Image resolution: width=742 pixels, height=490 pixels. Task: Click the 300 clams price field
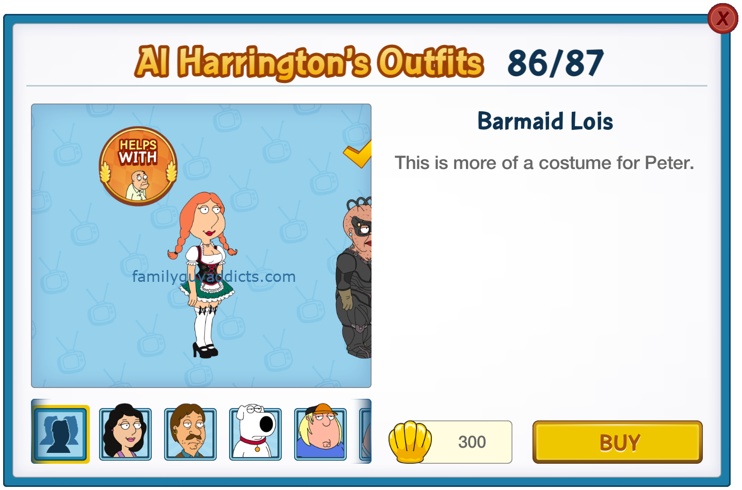click(x=466, y=442)
